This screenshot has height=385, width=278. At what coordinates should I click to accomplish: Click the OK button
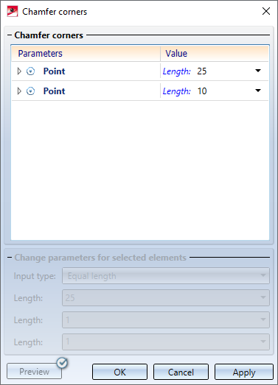pos(119,372)
